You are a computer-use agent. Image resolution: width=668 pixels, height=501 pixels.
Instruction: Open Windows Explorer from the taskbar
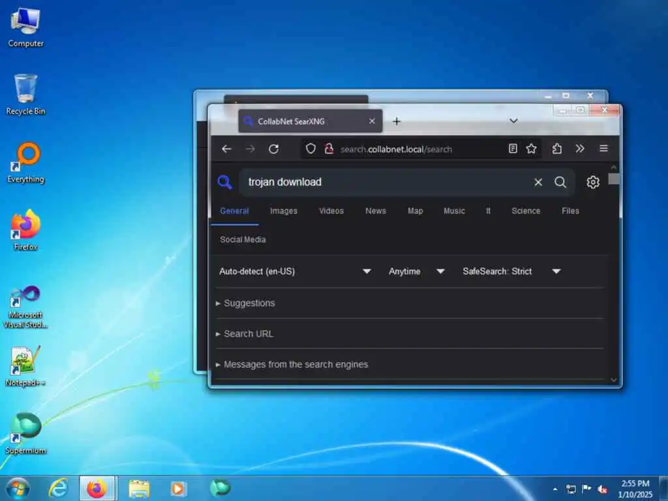click(139, 488)
